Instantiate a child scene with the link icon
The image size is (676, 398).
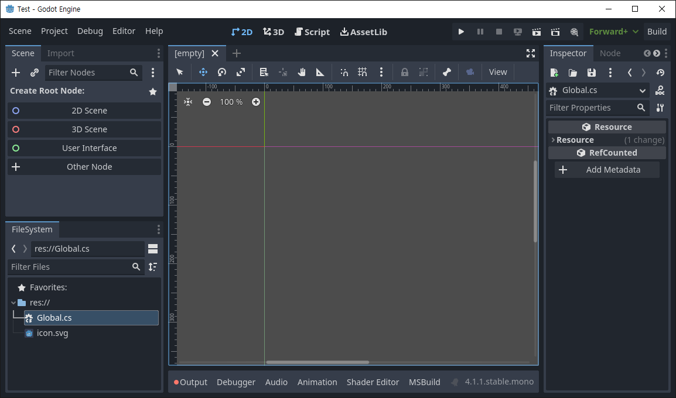tap(35, 73)
